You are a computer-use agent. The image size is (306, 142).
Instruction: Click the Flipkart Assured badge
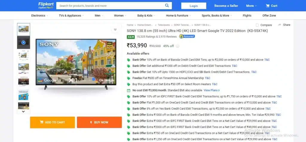pos(187,36)
